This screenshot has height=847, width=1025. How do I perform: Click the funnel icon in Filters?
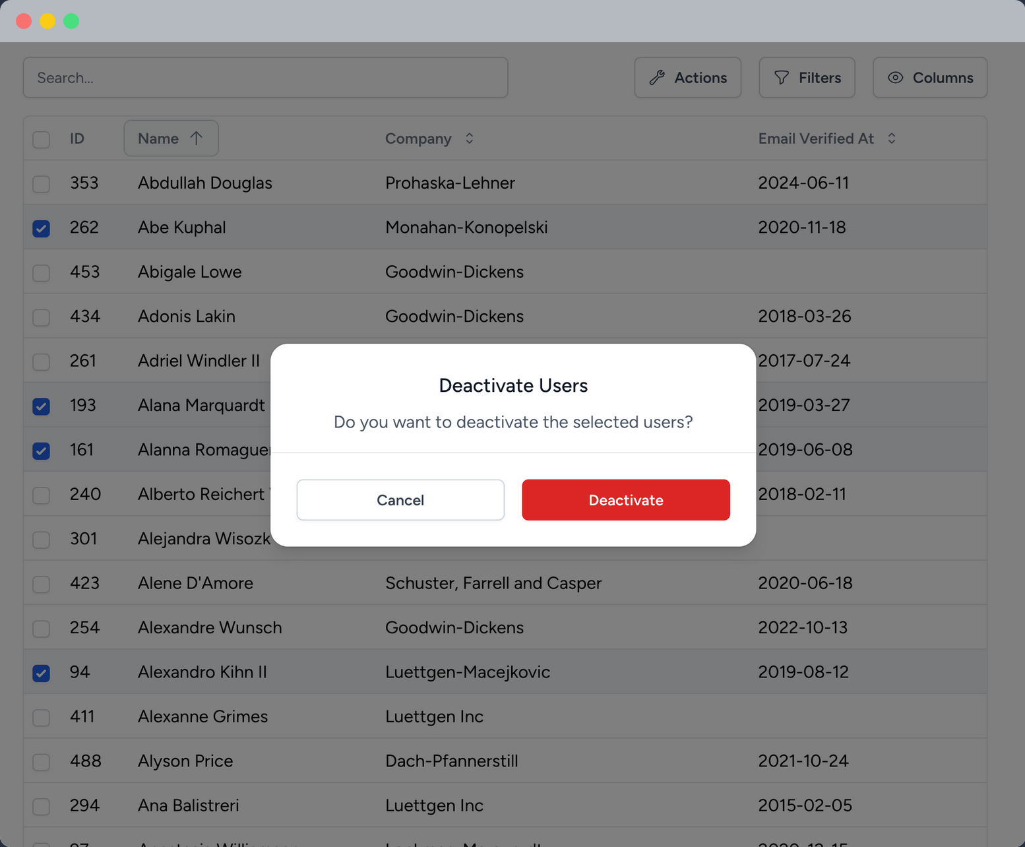coord(782,78)
